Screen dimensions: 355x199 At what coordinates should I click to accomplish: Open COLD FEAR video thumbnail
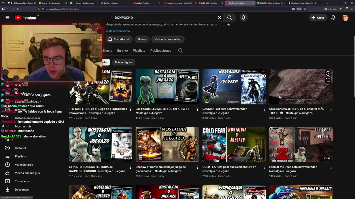(234, 144)
